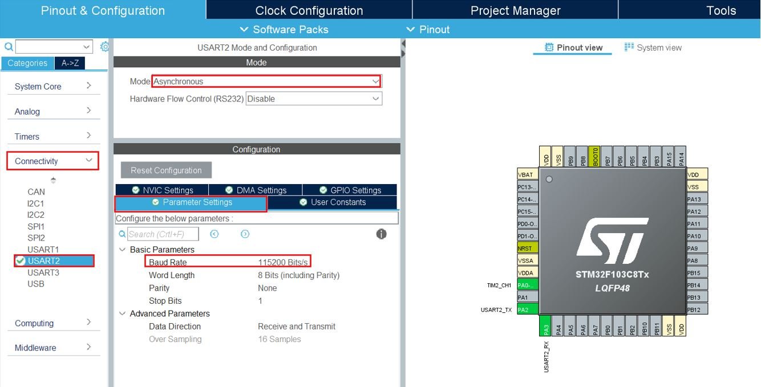
Task: Switch to Clock Configuration tab
Action: (309, 10)
